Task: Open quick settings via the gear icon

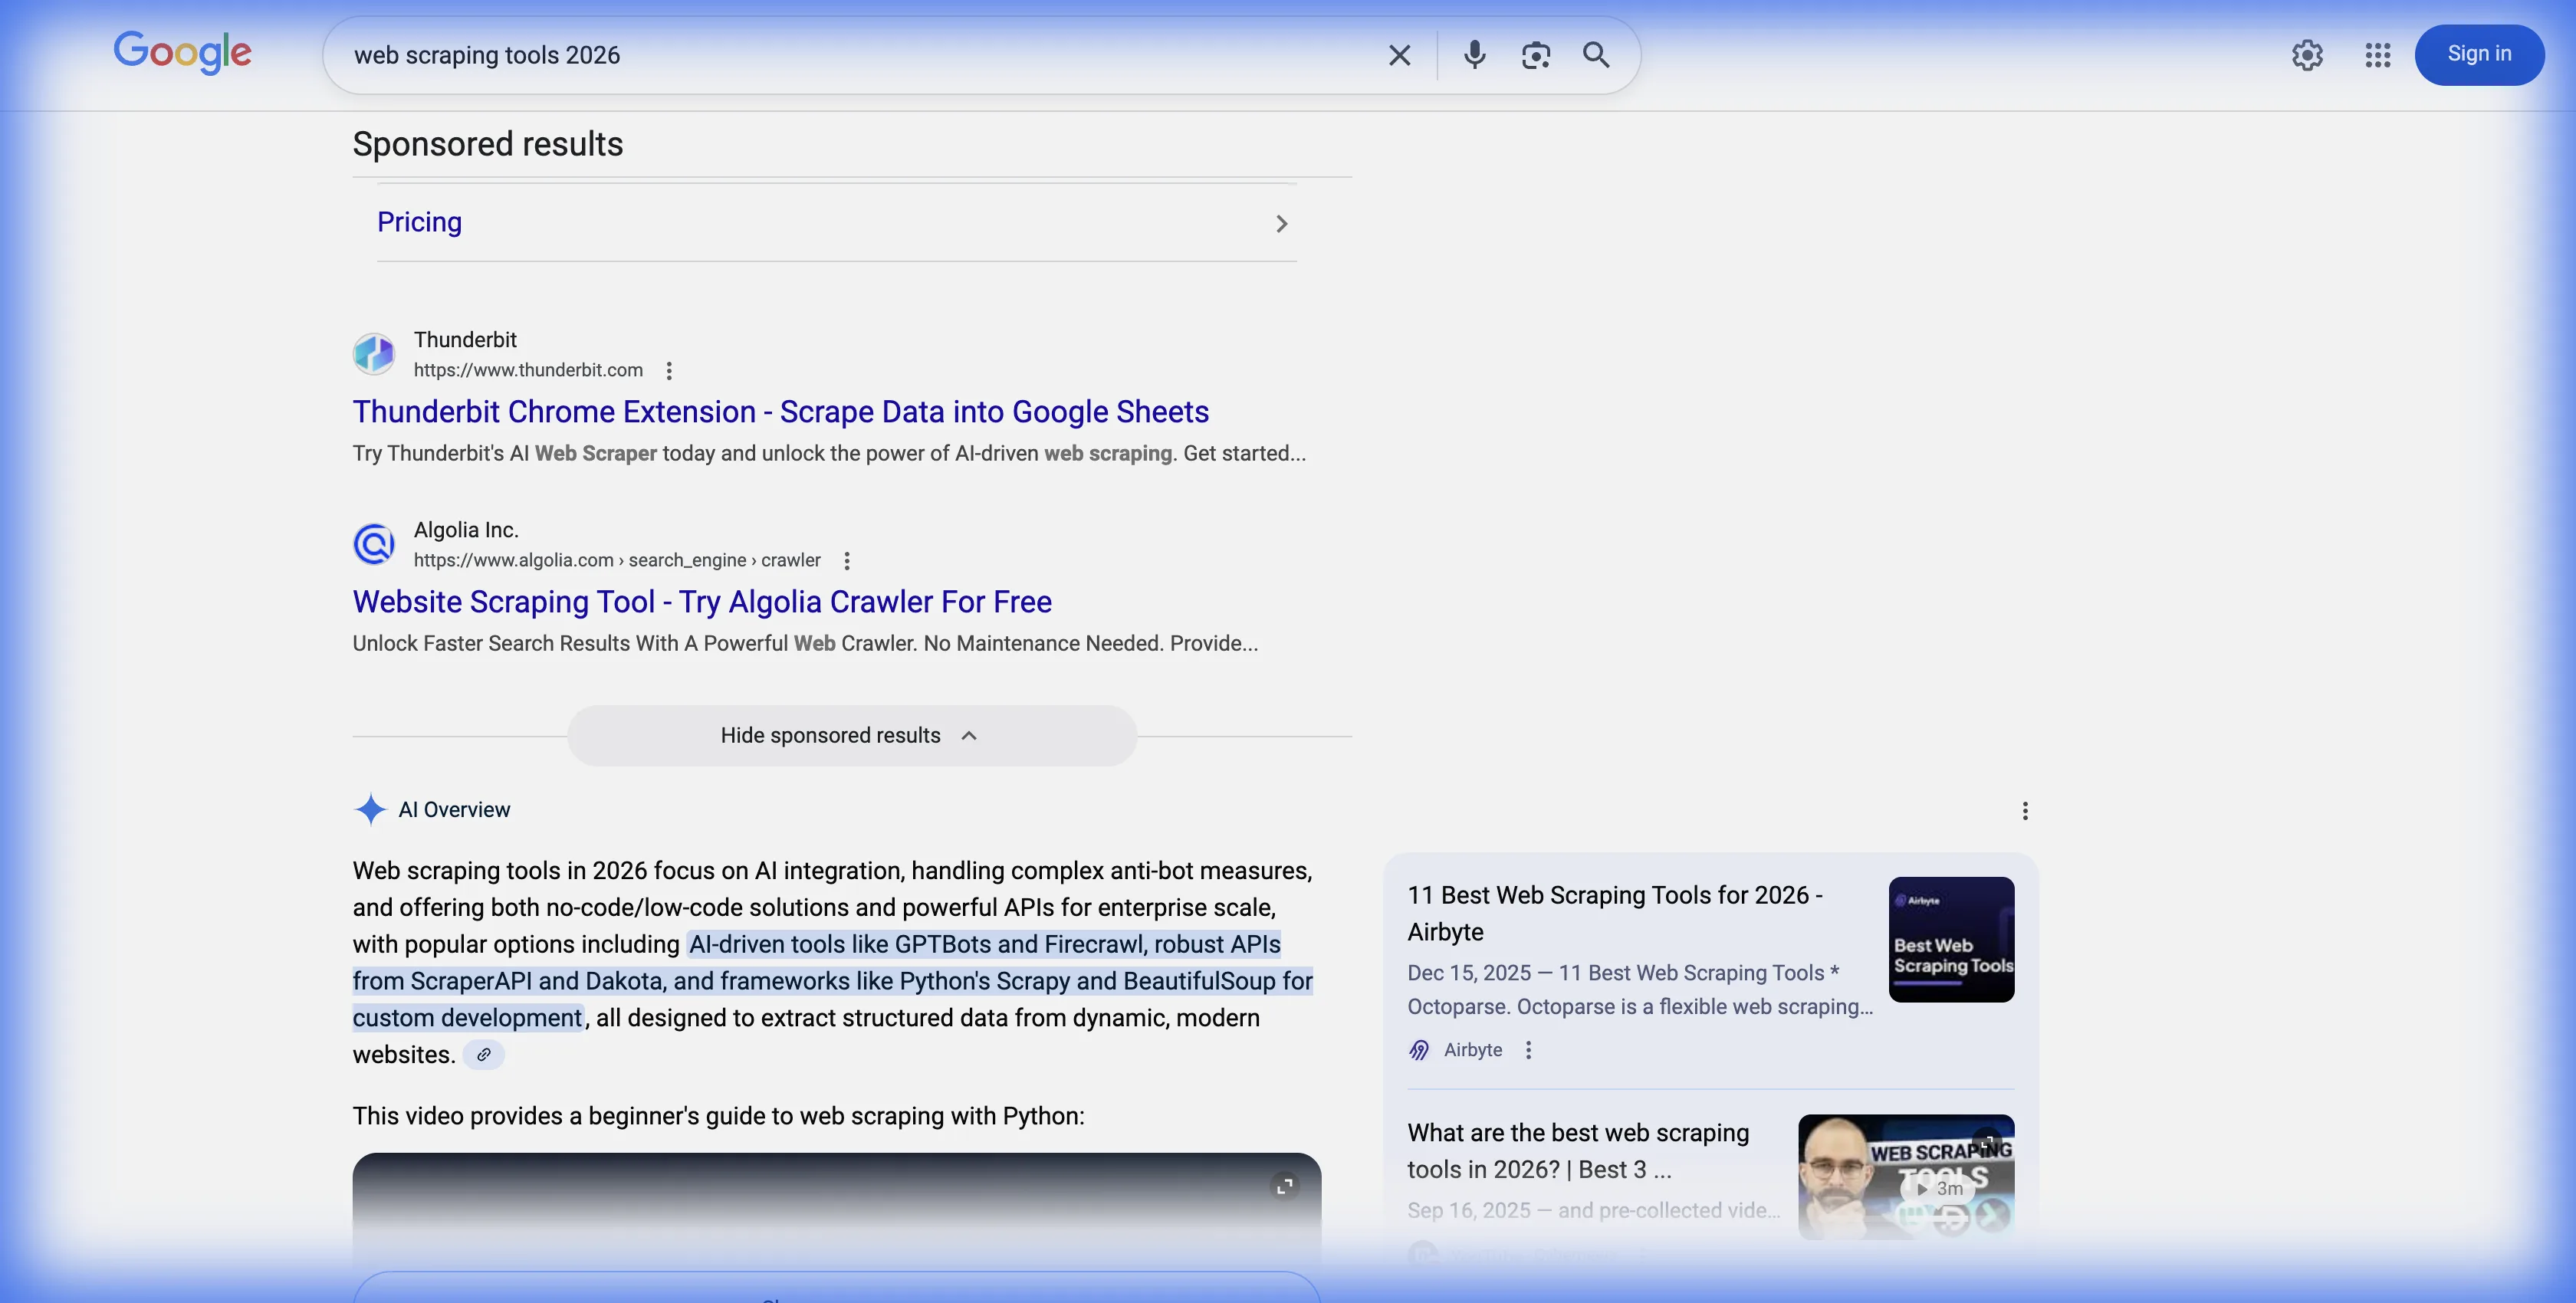Action: (x=2307, y=55)
